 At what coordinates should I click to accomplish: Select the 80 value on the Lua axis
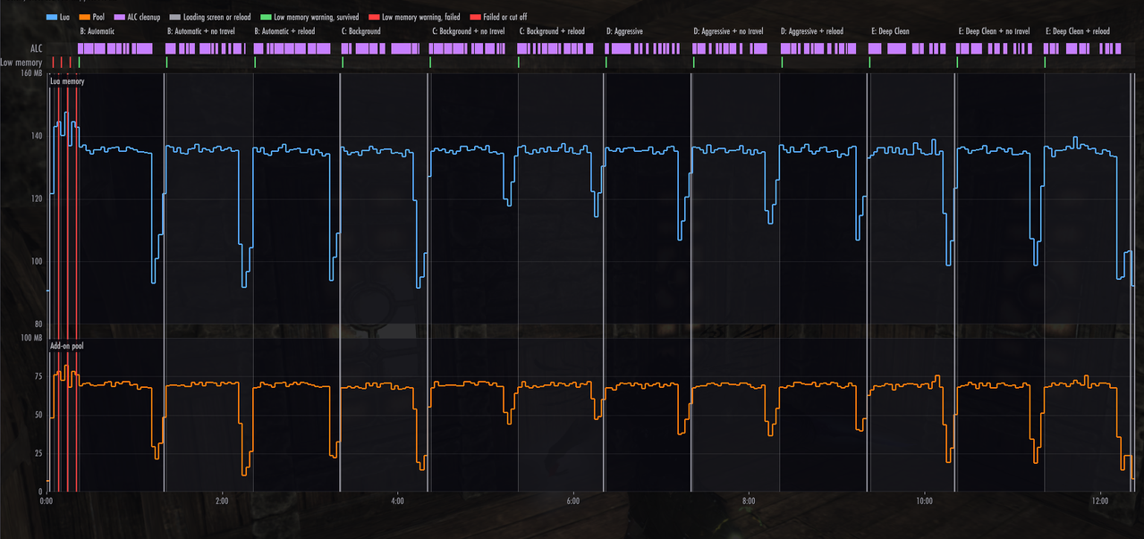coord(38,324)
